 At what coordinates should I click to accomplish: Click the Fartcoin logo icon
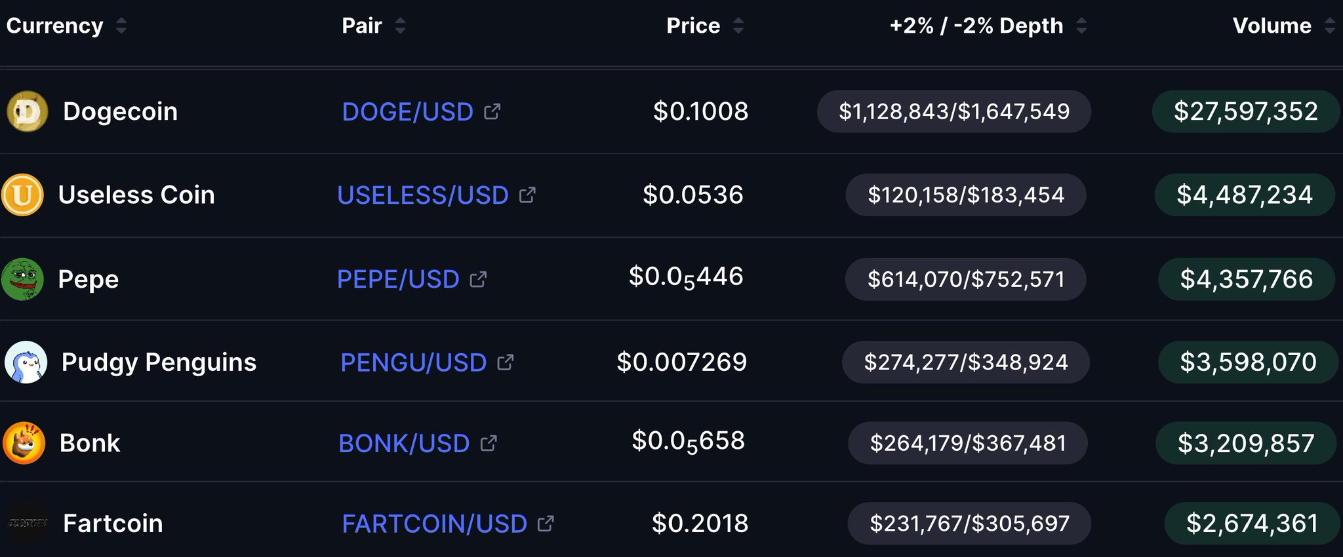pos(28,523)
